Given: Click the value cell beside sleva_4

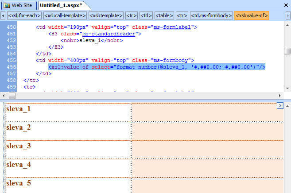Looking at the screenshot, I should pyautogui.click(x=207, y=168).
